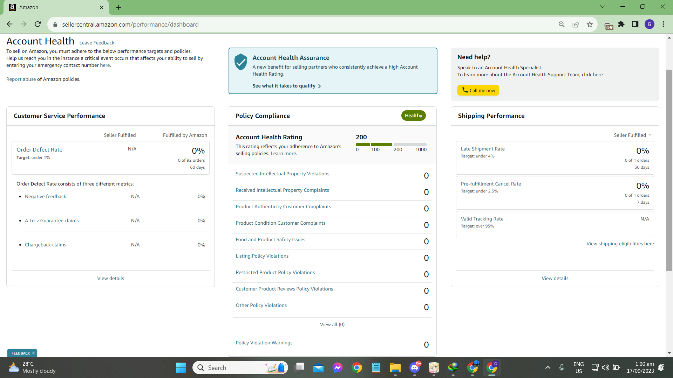The image size is (673, 378).
Task: Click the taskbar Search box
Action: pyautogui.click(x=240, y=367)
